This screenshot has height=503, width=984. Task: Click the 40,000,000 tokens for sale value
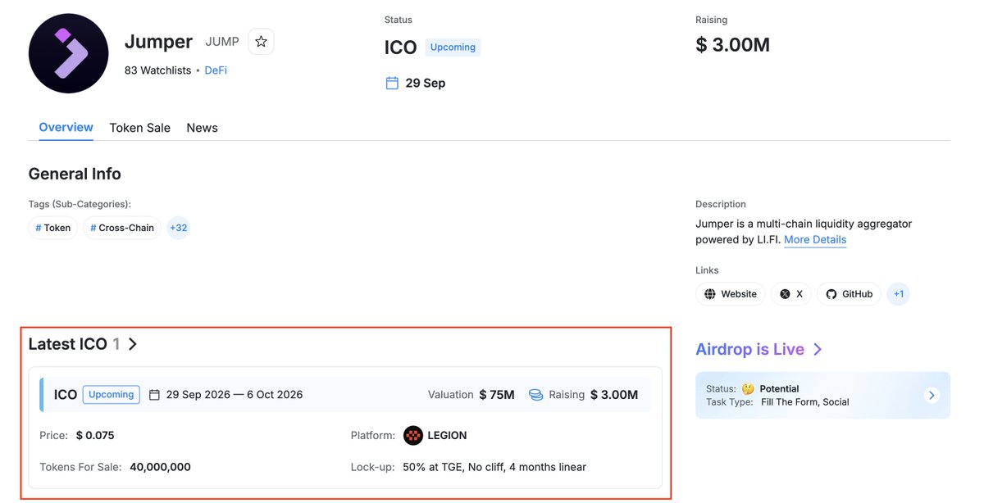pyautogui.click(x=160, y=467)
